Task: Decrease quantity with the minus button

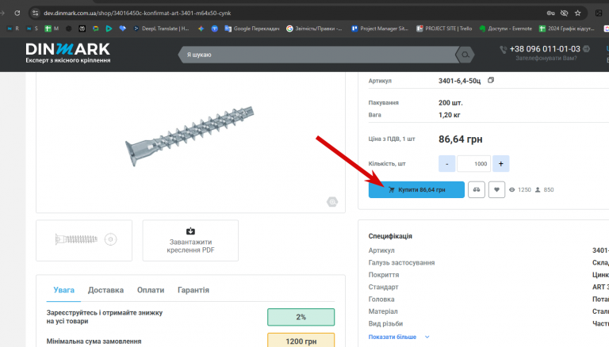Action: (x=446, y=163)
